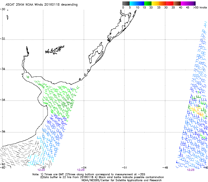
Task: Click the latitude label '-32'
Action: pos(3,39)
